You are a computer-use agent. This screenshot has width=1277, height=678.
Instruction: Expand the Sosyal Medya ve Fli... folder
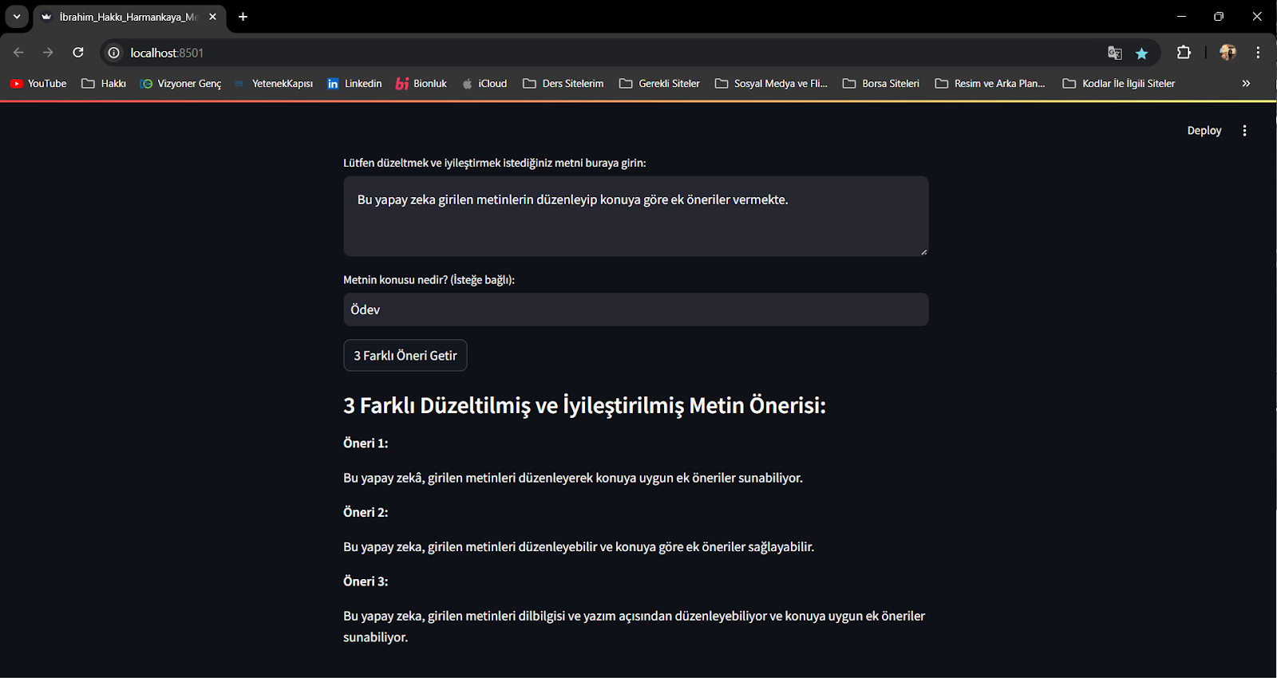point(771,84)
